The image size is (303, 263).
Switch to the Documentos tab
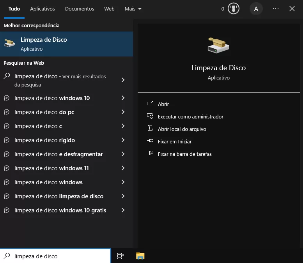[80, 9]
